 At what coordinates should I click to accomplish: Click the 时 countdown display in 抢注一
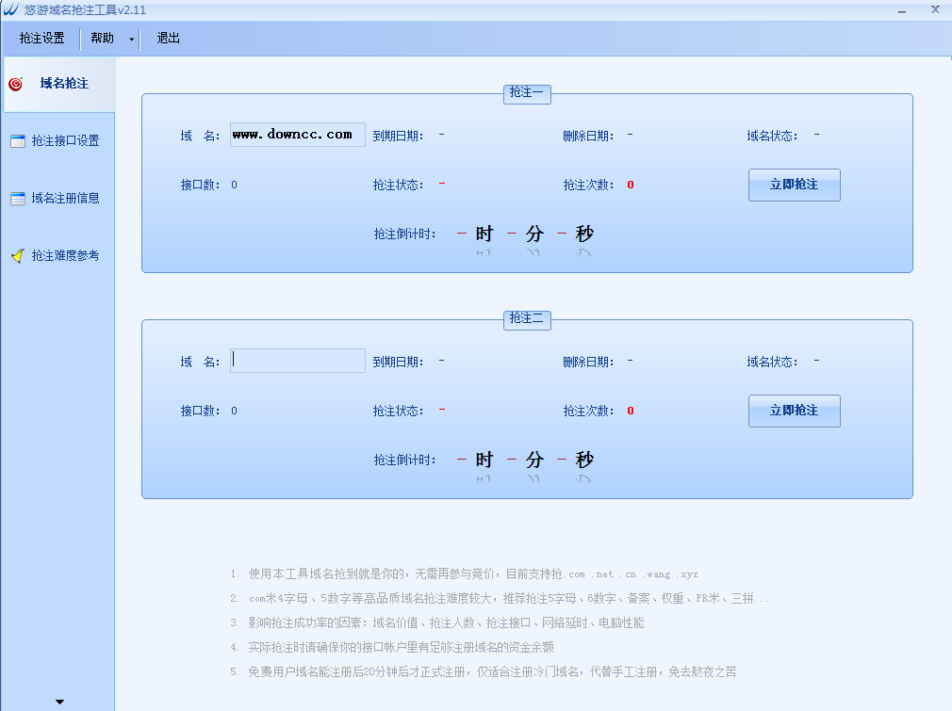click(x=484, y=234)
